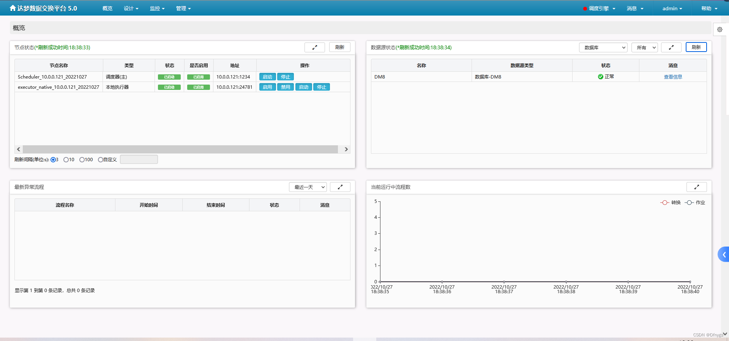
Task: Click the green 正常 checkmark icon for DM8
Action: tap(601, 77)
